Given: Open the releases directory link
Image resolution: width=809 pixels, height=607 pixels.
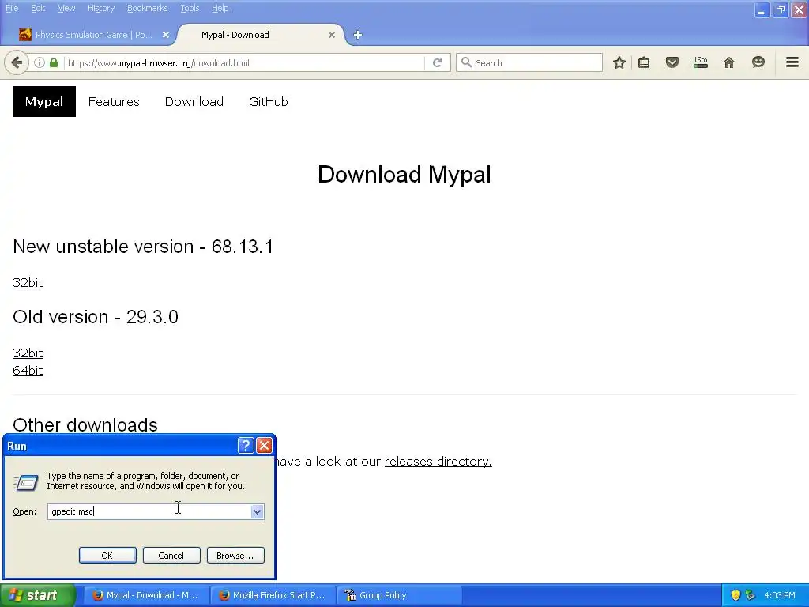Looking at the screenshot, I should 438,462.
